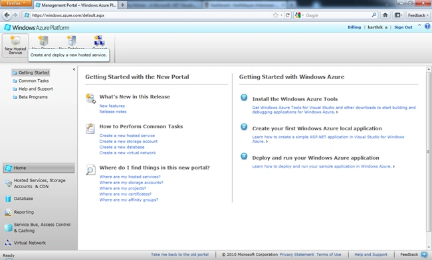Click Sign Out in the header
The width and height of the screenshot is (432, 260).
pyautogui.click(x=403, y=27)
